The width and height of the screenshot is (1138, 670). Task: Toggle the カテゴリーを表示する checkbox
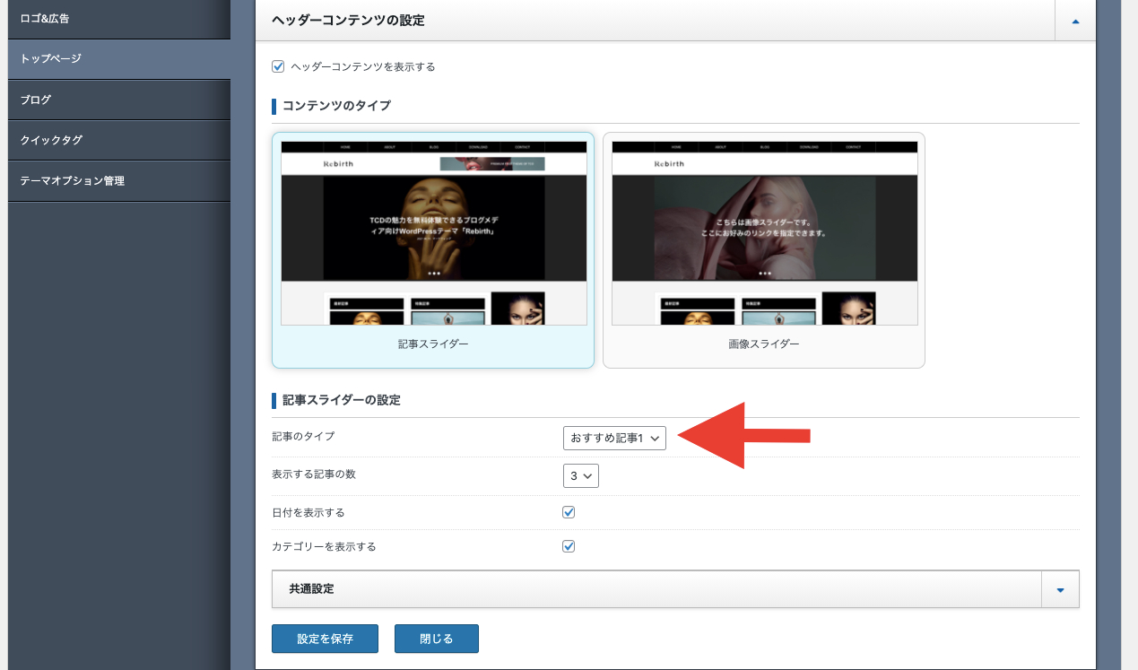coord(569,545)
